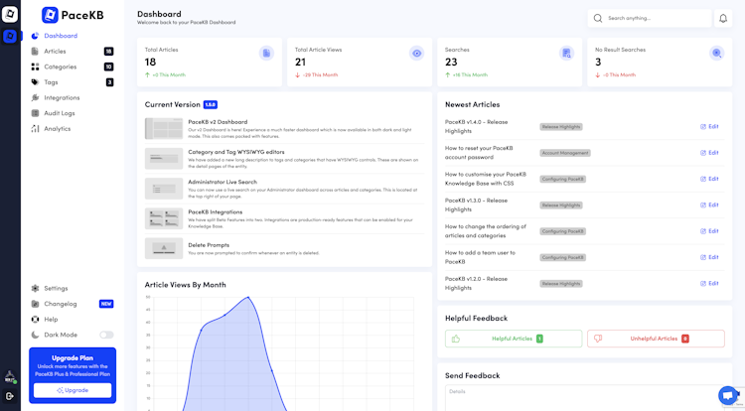
Task: Click the 'Delete Prompts' feature title
Action: (x=209, y=245)
